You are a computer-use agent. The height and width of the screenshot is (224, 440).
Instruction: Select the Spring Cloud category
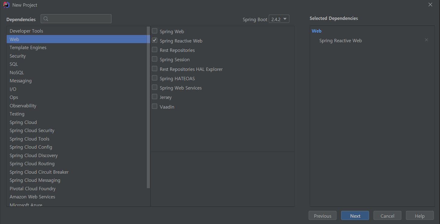tap(77, 122)
